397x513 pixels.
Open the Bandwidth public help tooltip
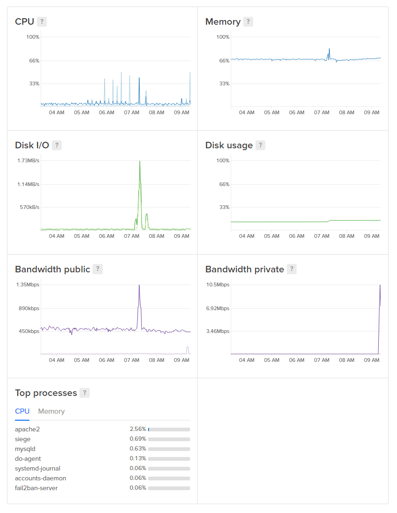pos(98,269)
